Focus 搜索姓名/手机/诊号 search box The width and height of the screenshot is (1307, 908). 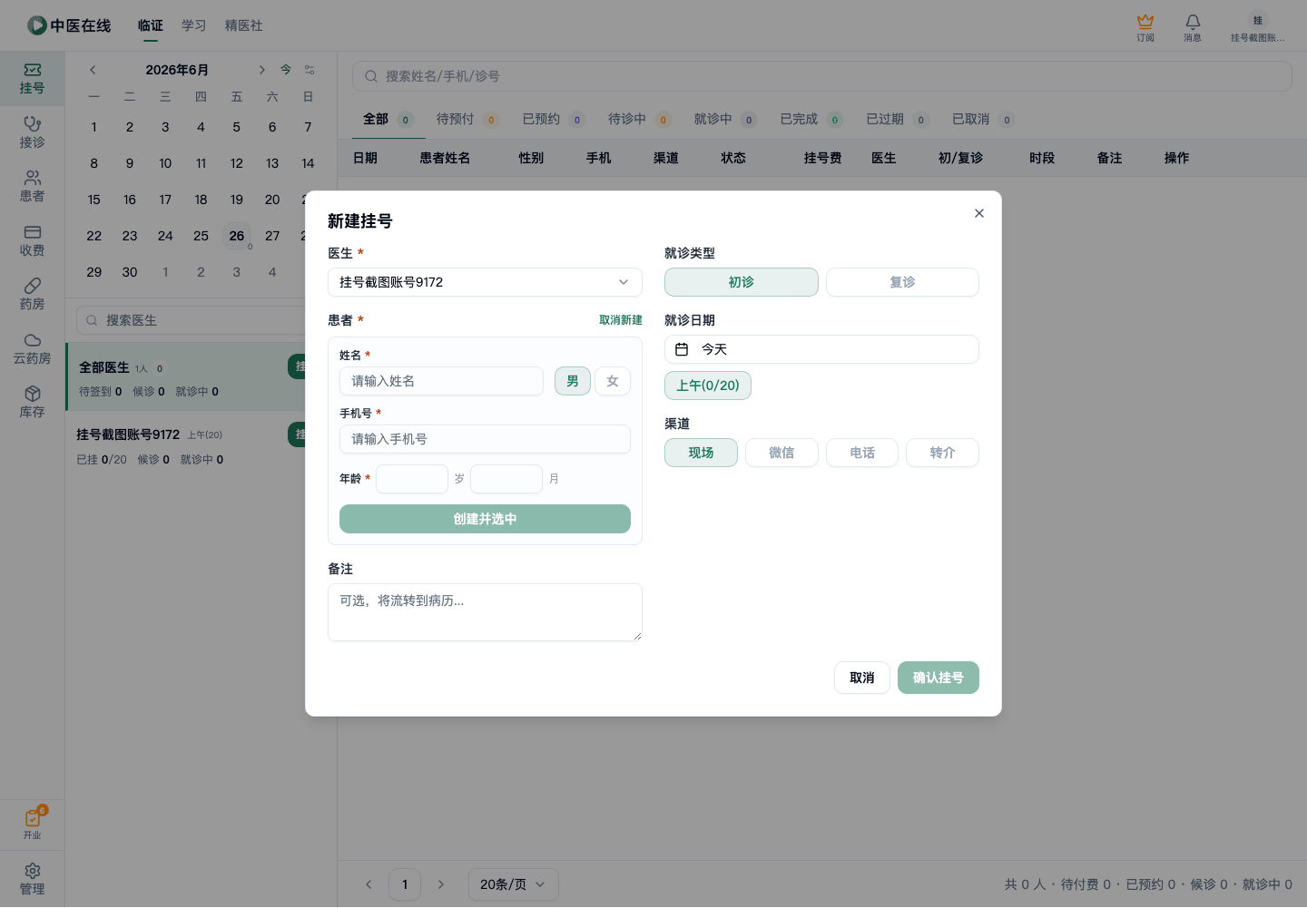[821, 76]
